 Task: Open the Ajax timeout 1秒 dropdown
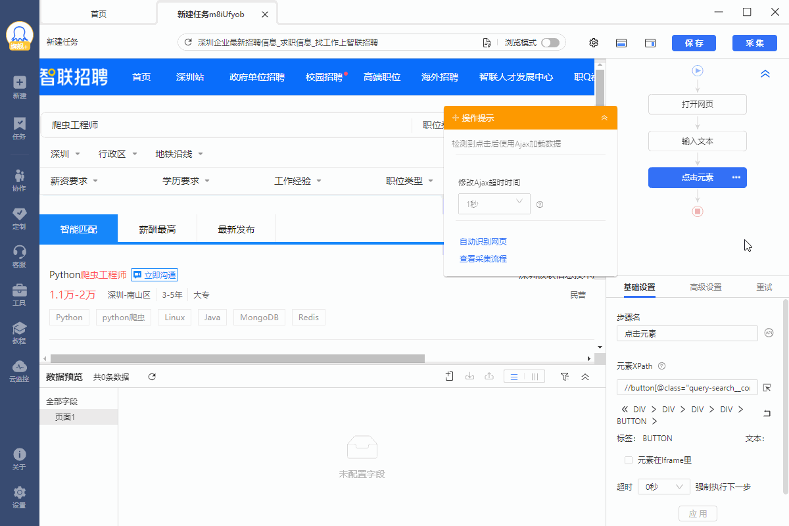[494, 204]
